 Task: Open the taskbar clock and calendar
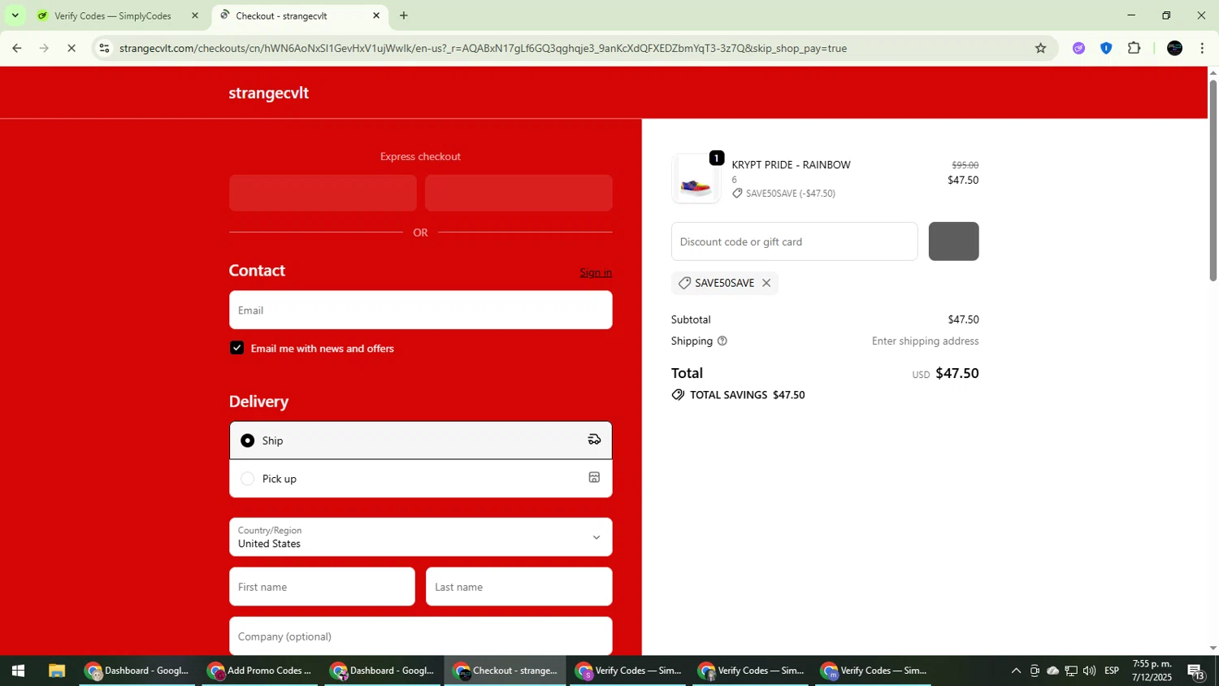coord(1152,671)
